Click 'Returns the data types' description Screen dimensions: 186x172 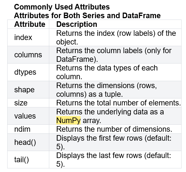(x=107, y=72)
